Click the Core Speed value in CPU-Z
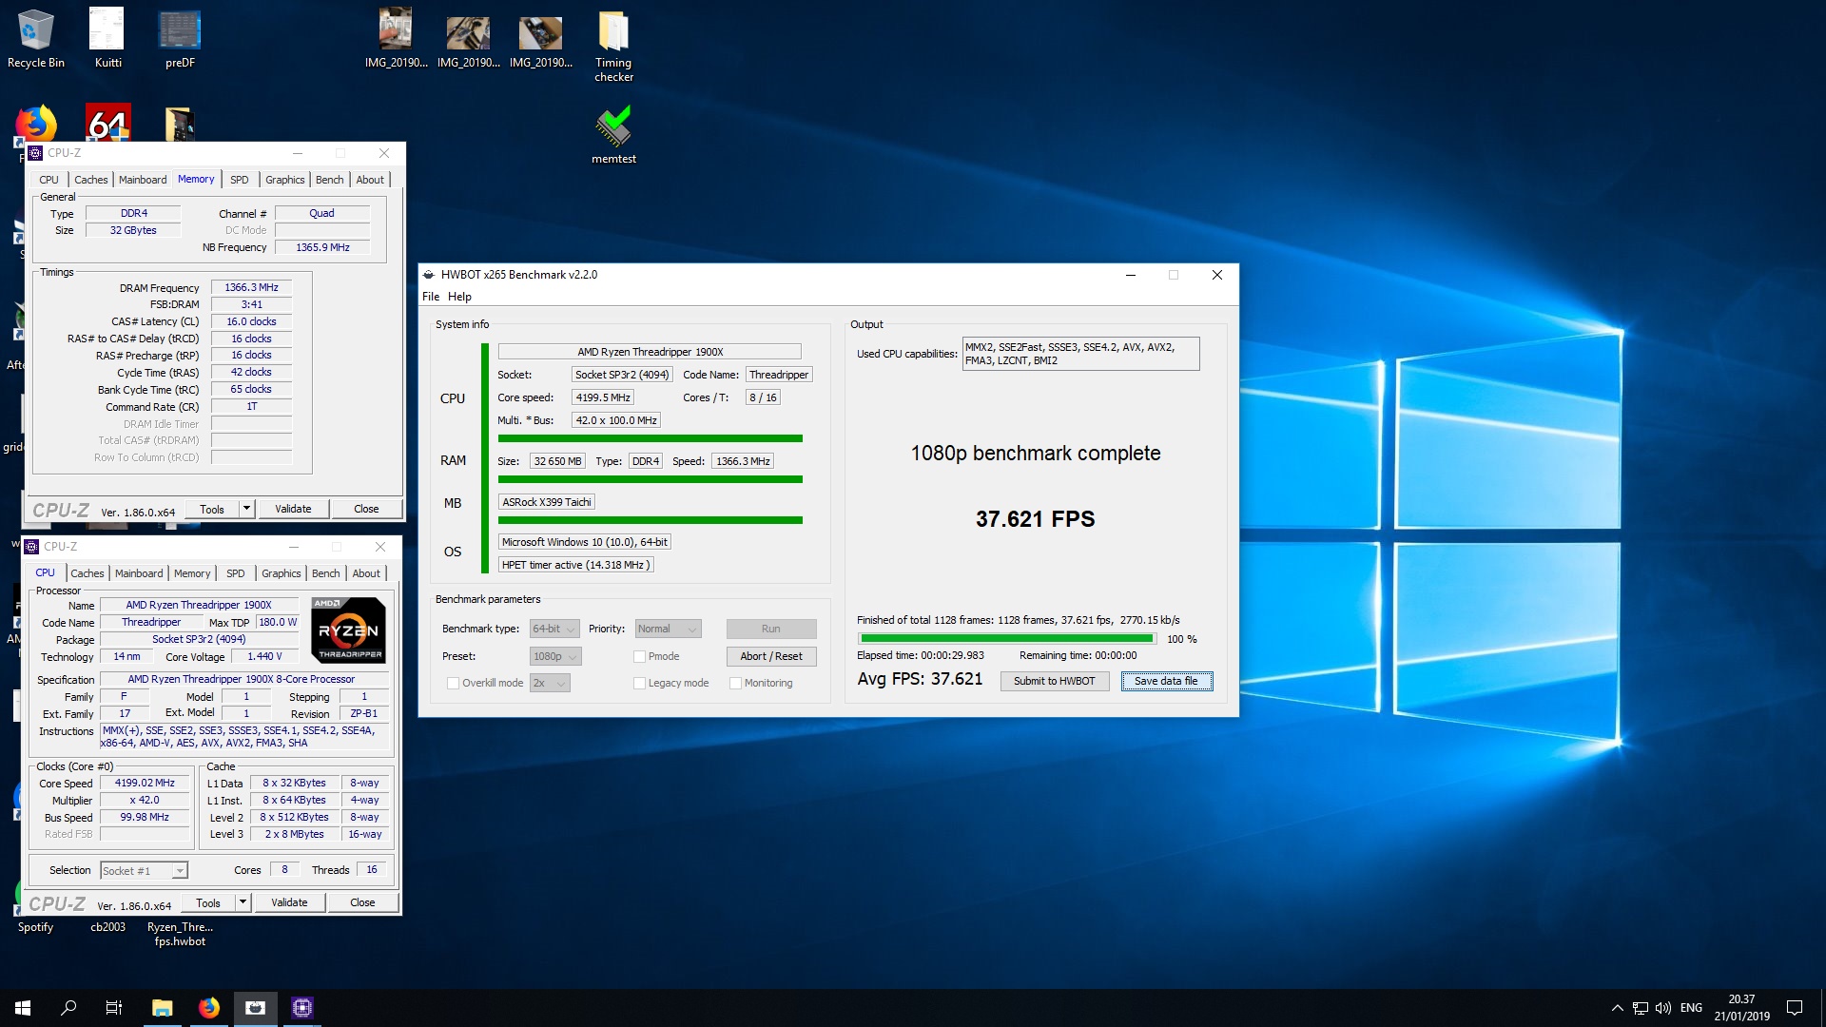The height and width of the screenshot is (1027, 1826). click(145, 784)
